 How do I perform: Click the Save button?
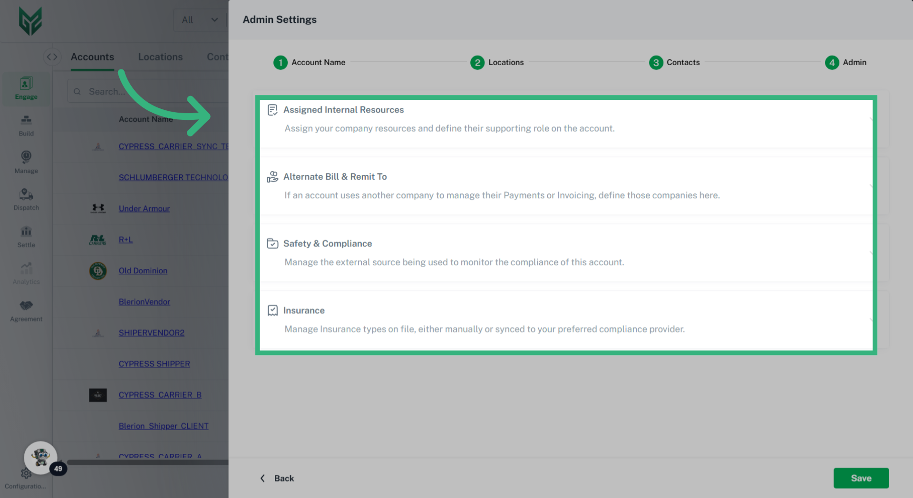[861, 478]
